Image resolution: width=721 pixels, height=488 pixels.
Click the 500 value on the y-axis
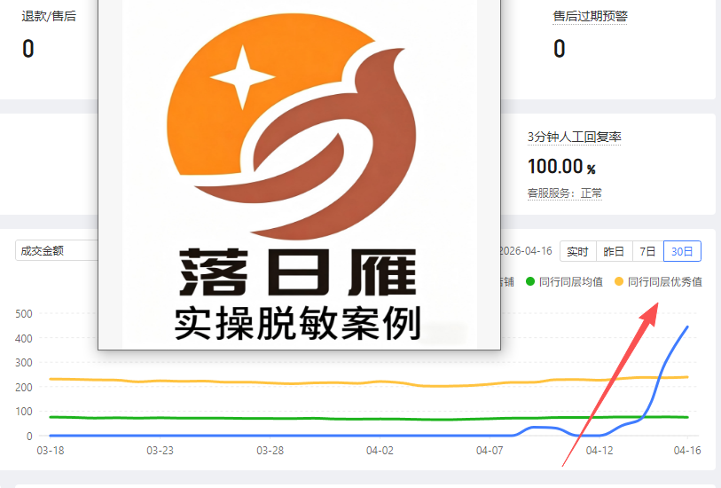point(23,314)
